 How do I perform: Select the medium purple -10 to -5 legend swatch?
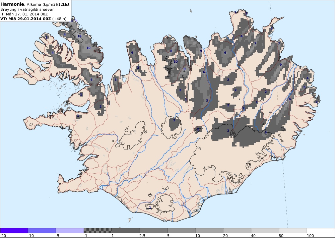click(x=42, y=231)
